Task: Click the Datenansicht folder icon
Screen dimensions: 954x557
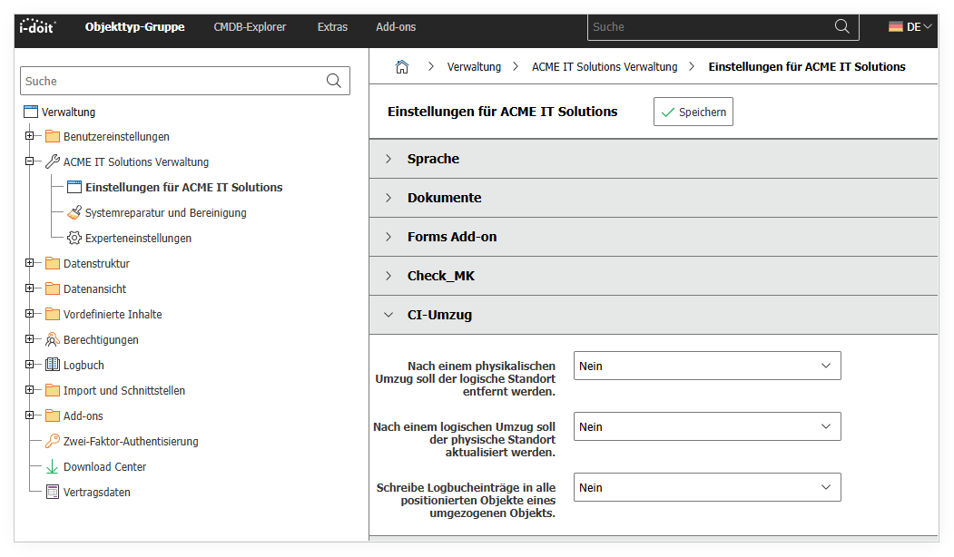Action: point(53,288)
